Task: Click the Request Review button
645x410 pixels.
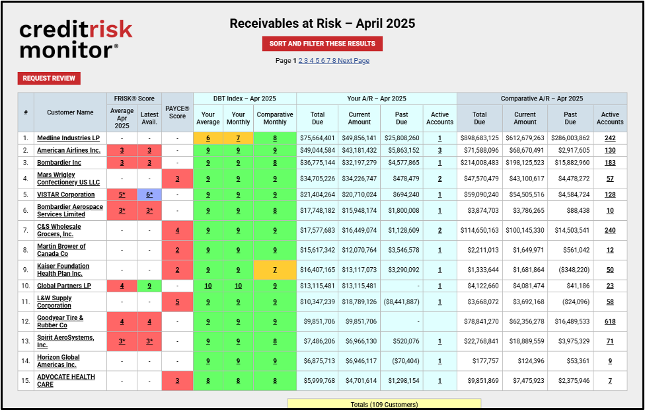Action: (x=49, y=78)
